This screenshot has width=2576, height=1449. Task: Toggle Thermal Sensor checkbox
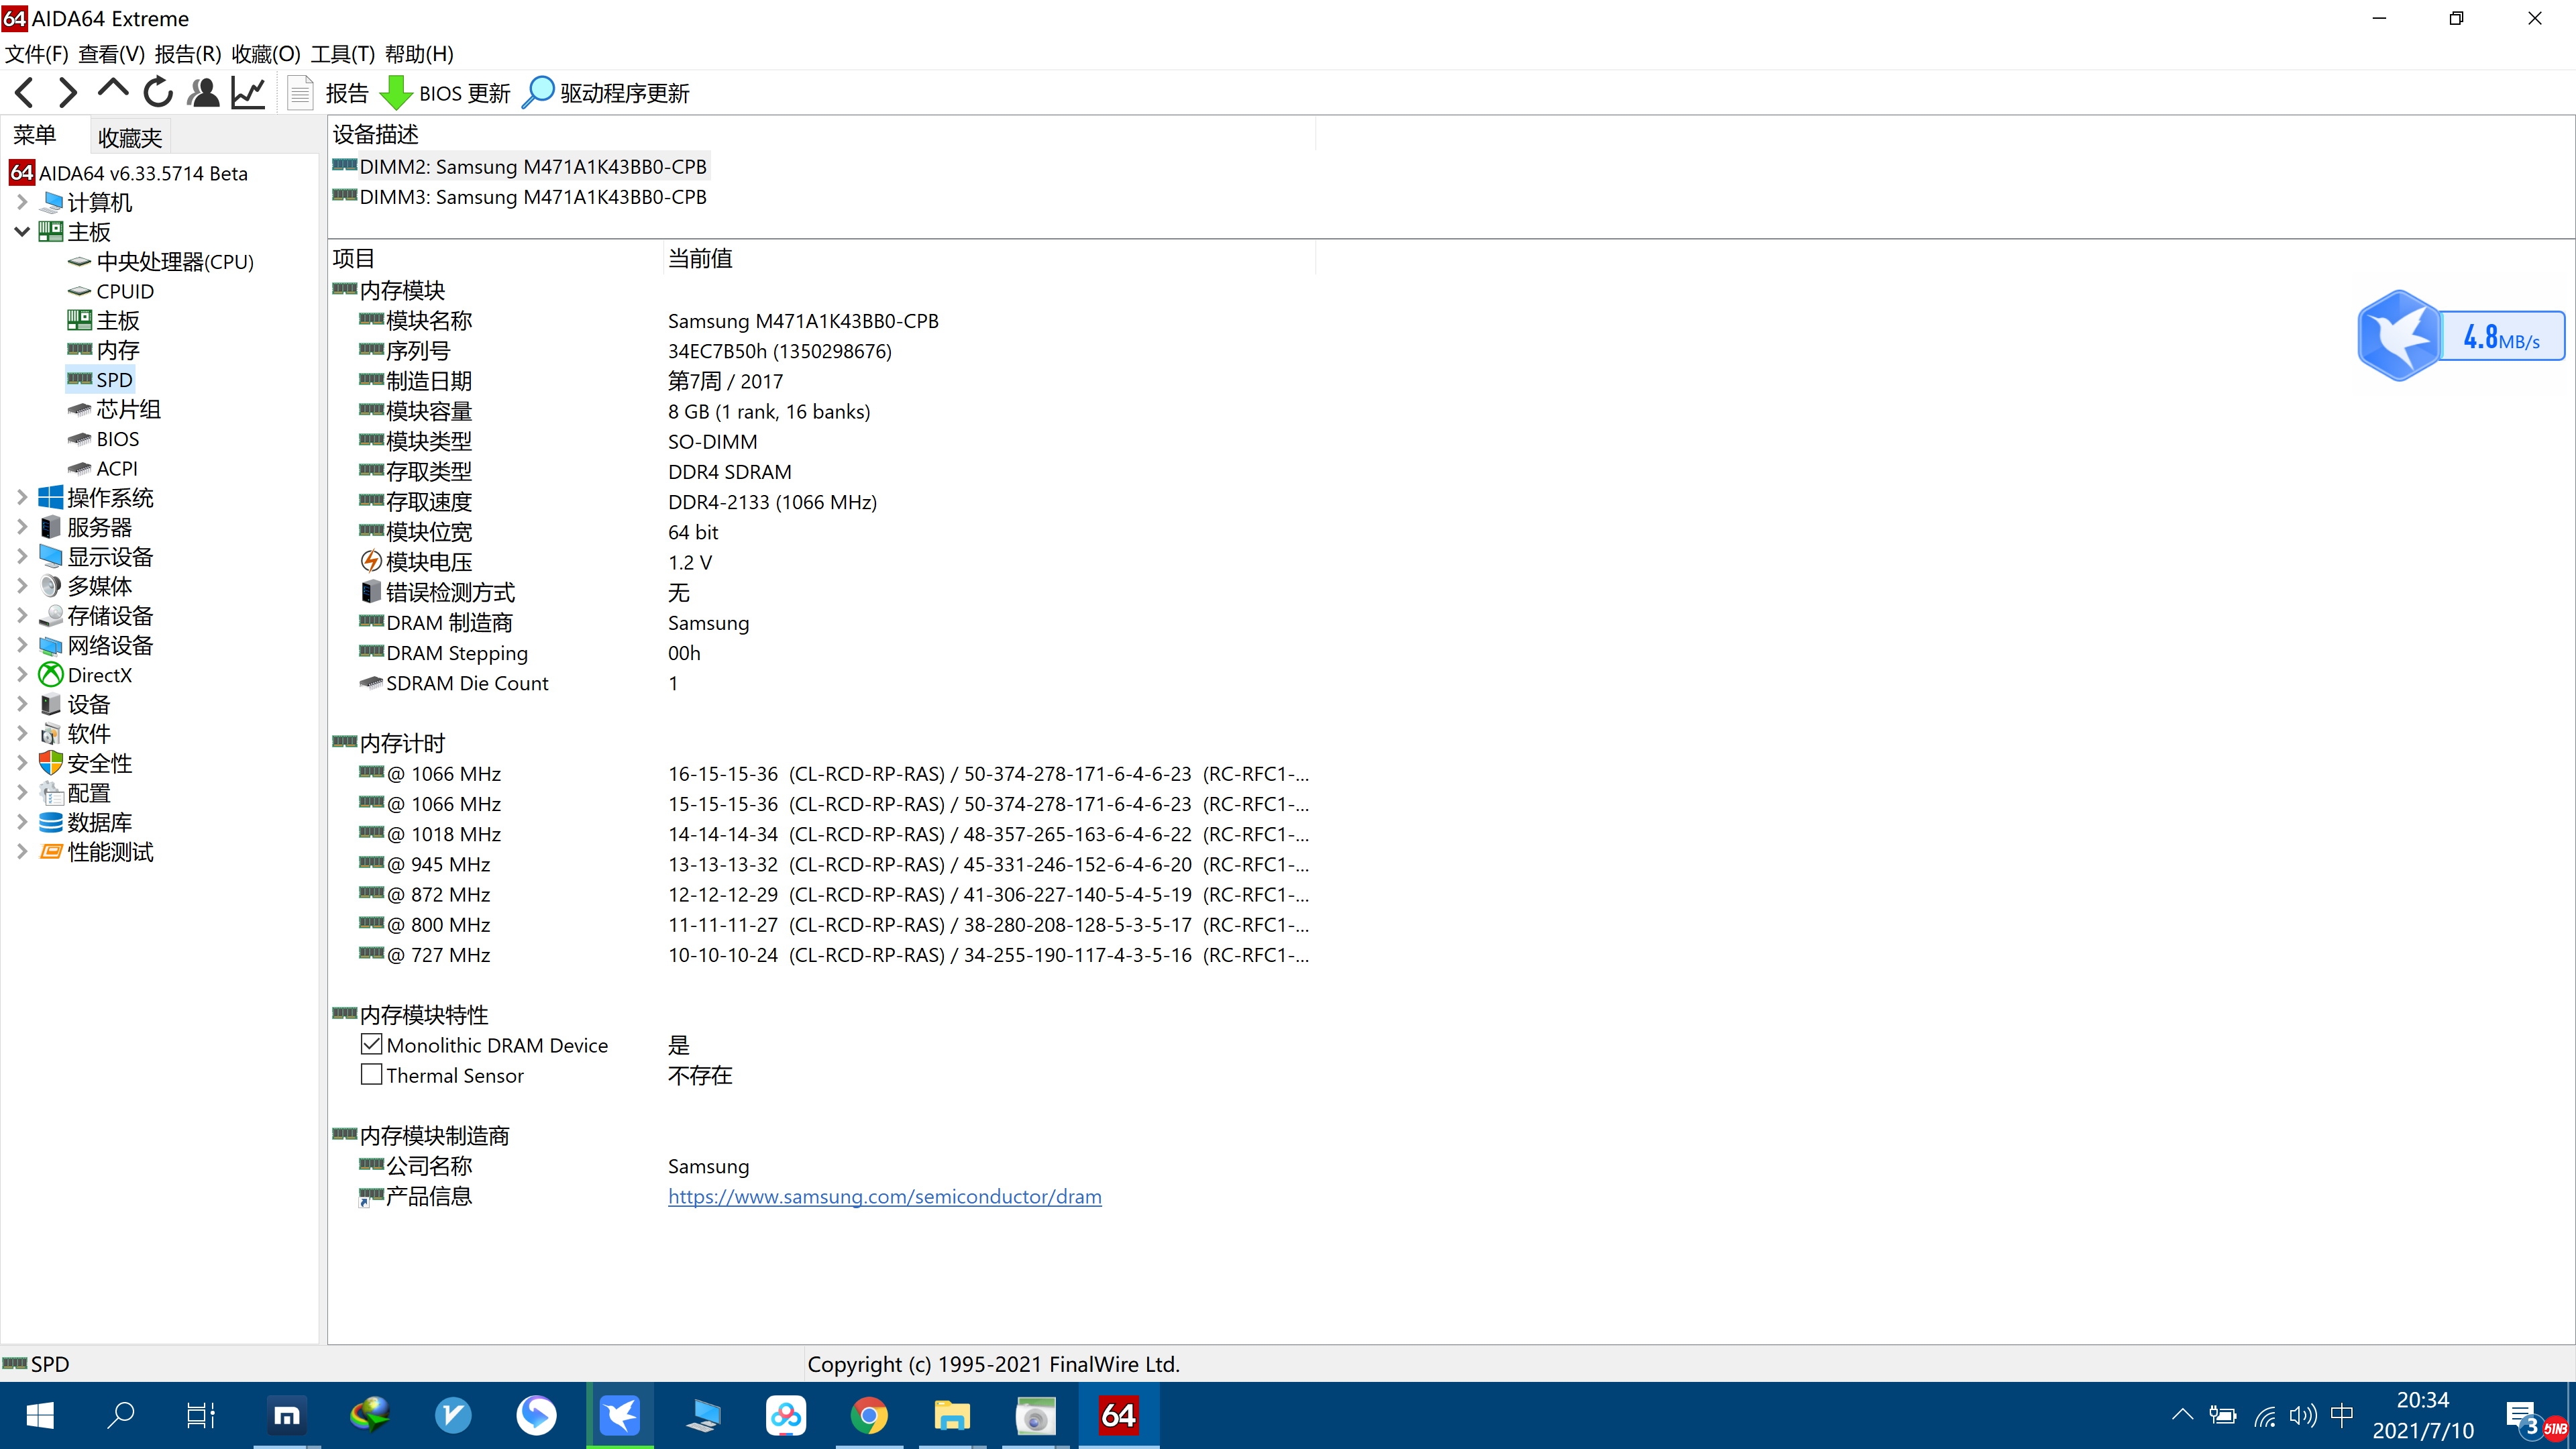click(x=371, y=1074)
